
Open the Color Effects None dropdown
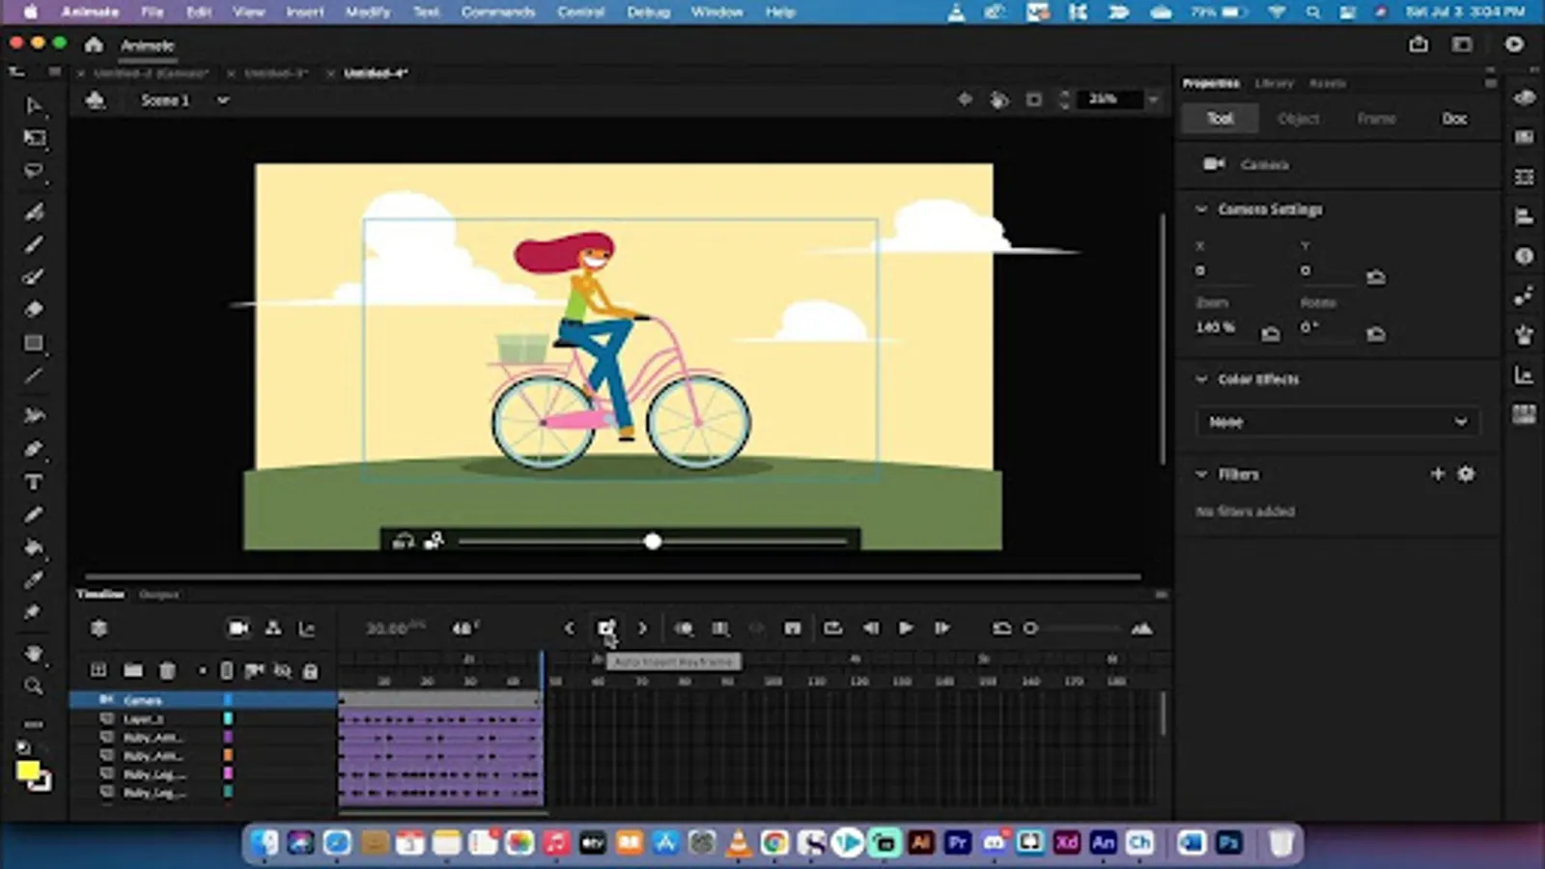(1337, 422)
